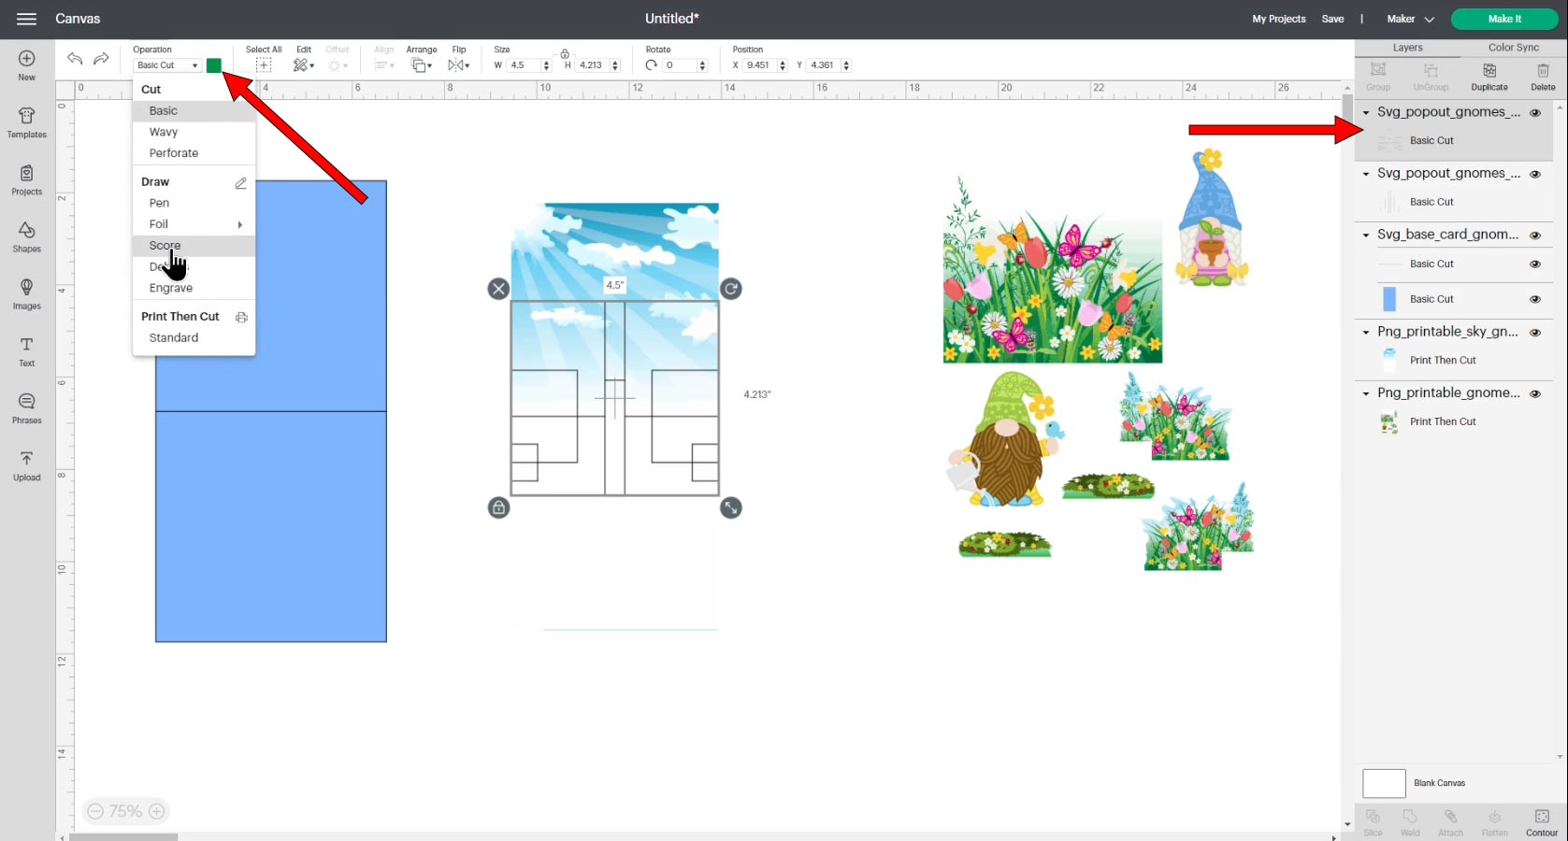This screenshot has width=1568, height=841.
Task: Click the Undo arrow
Action: [75, 59]
